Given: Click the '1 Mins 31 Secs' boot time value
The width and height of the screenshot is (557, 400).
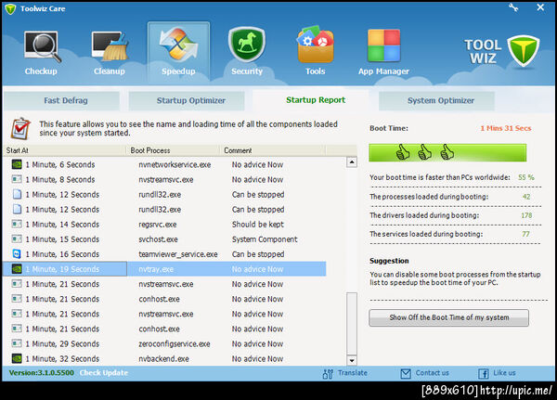Looking at the screenshot, I should click(506, 128).
